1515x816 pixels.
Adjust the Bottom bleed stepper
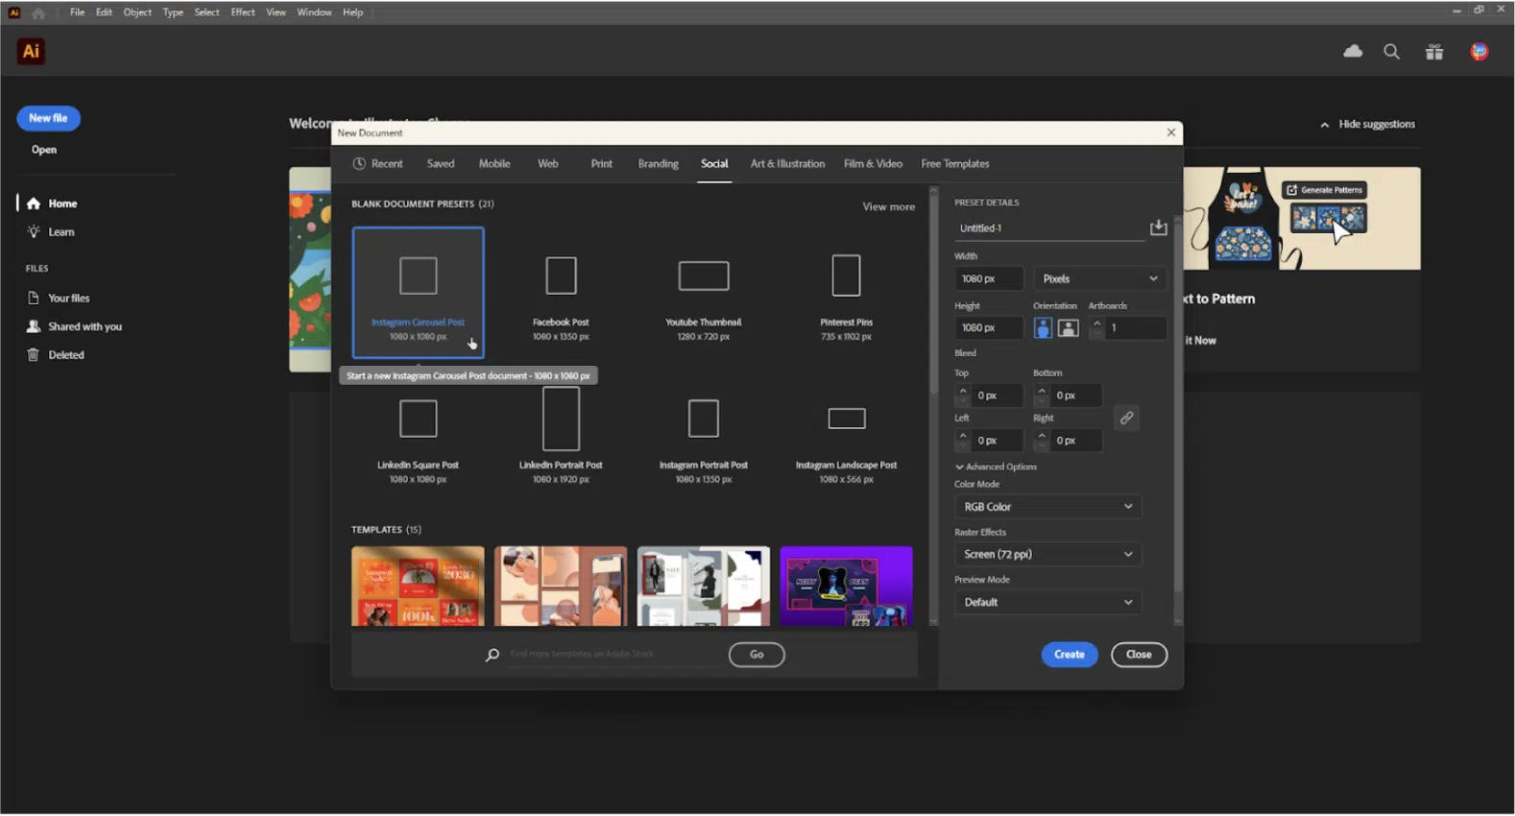click(x=1042, y=395)
